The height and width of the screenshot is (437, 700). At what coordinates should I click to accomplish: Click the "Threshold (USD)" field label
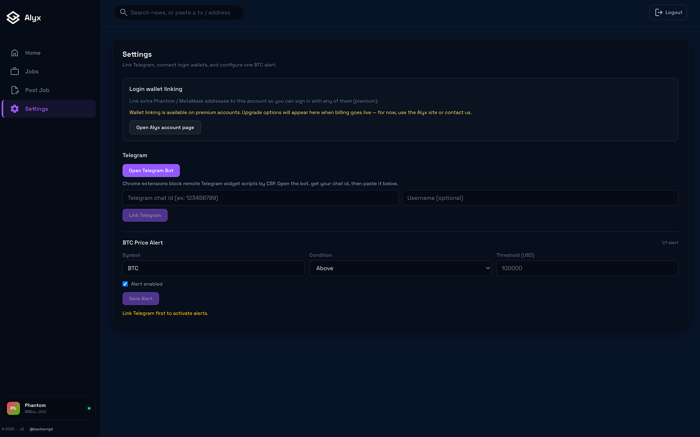click(515, 255)
